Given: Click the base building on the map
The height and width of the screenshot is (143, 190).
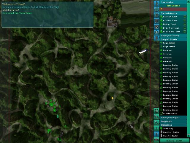Looking at the screenshot, I should tap(112, 22).
